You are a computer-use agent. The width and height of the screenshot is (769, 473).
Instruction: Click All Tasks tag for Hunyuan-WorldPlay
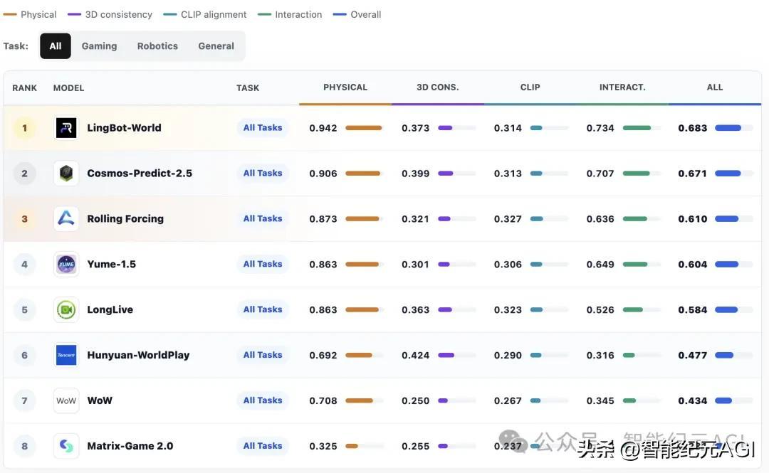coord(263,355)
